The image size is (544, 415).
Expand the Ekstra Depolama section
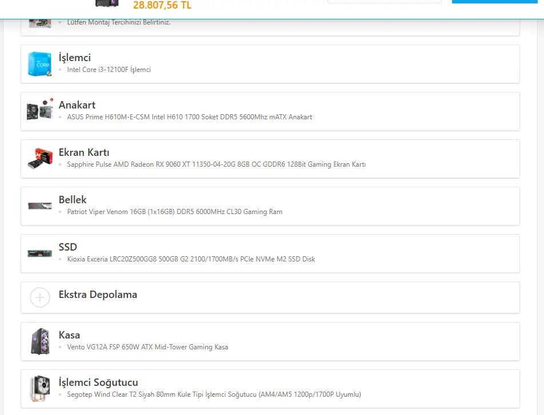[x=98, y=295]
